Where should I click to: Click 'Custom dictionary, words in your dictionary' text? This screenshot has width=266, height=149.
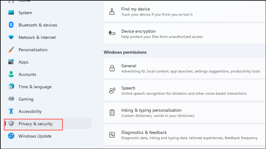(x=158, y=116)
